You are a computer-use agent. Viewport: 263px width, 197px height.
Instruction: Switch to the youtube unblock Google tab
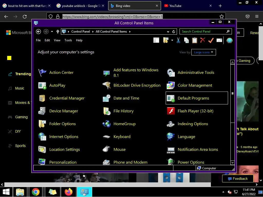(x=80, y=6)
